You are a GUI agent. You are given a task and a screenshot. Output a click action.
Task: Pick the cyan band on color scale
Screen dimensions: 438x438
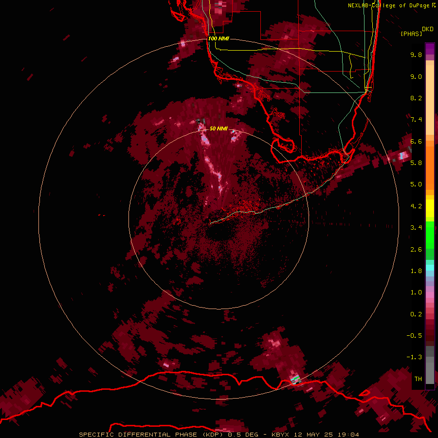(430, 268)
